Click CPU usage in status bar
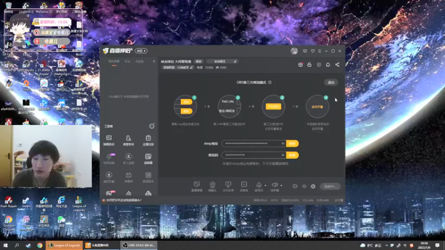 pos(308,201)
